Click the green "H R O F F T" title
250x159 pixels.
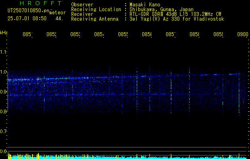[41, 3]
